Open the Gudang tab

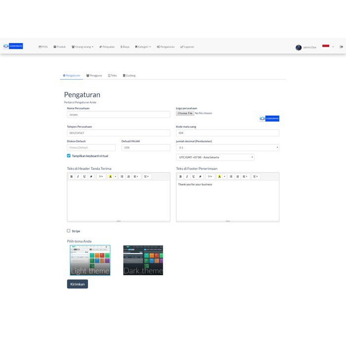click(x=129, y=76)
